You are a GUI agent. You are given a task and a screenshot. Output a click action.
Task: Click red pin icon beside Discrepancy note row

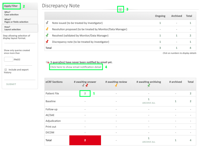click(x=47, y=42)
